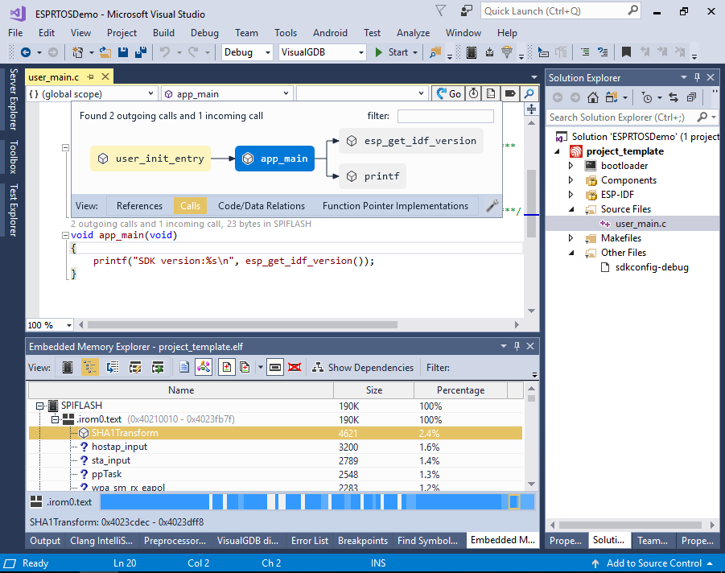Click the editor vertical scrollbar thumb
This screenshot has height=573, width=725.
pyautogui.click(x=531, y=204)
